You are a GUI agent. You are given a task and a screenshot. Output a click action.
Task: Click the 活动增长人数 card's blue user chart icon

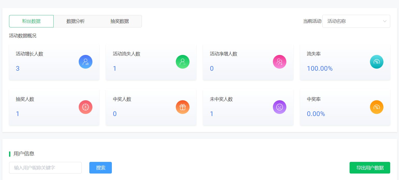click(85, 62)
